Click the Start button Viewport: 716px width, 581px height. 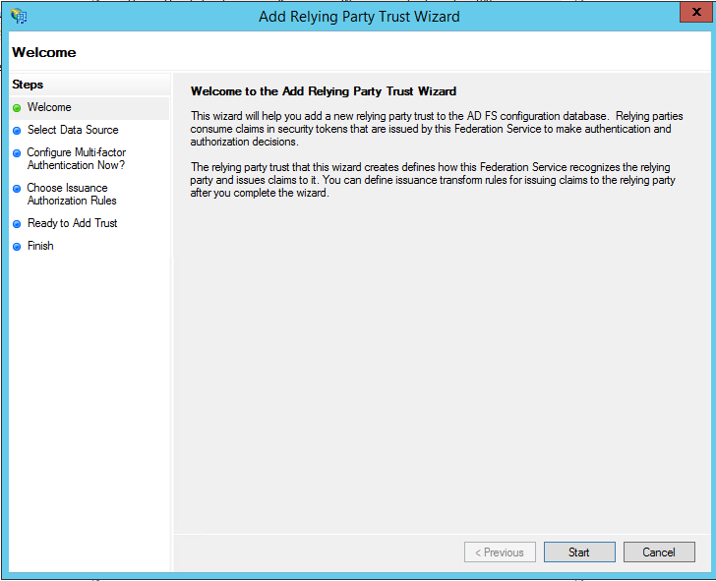(x=579, y=552)
